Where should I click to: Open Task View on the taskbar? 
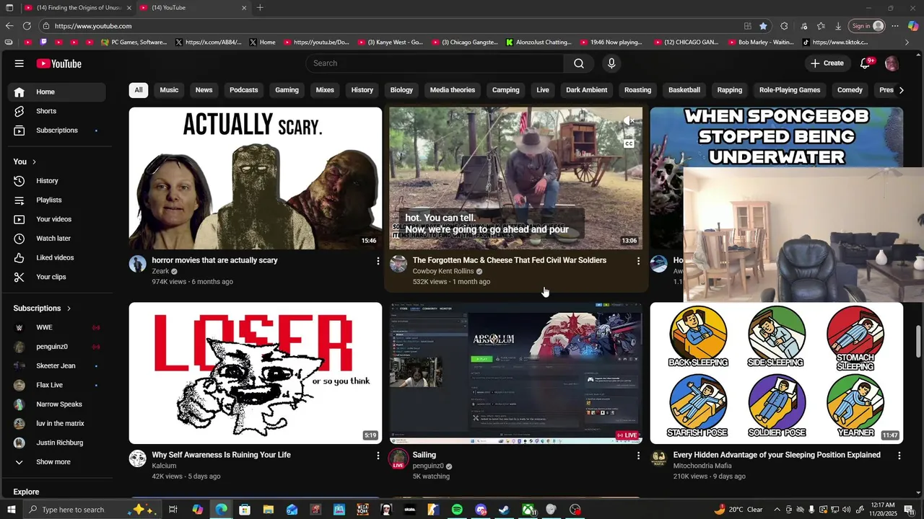click(173, 510)
